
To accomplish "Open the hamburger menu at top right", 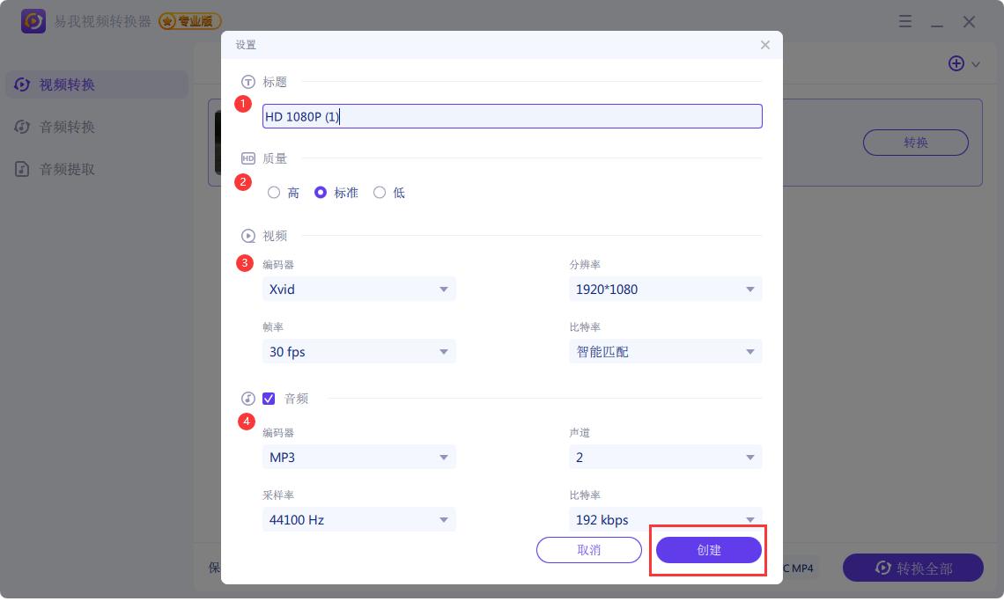I will point(905,21).
